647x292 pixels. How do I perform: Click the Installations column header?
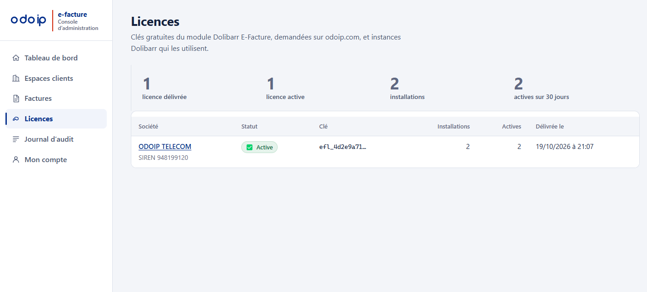(453, 127)
